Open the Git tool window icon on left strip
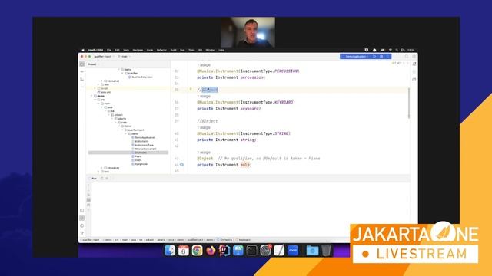 click(x=82, y=233)
